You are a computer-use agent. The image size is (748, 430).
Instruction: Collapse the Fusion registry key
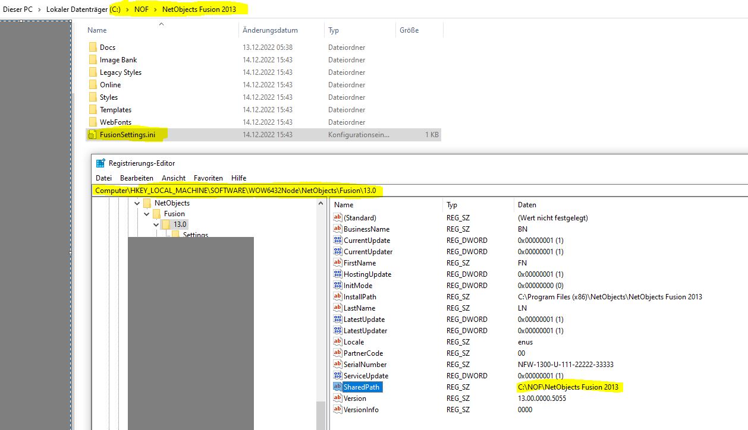point(147,214)
